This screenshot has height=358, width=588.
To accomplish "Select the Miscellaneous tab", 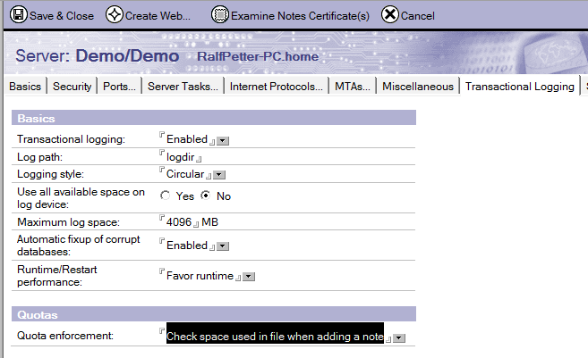I will point(419,87).
